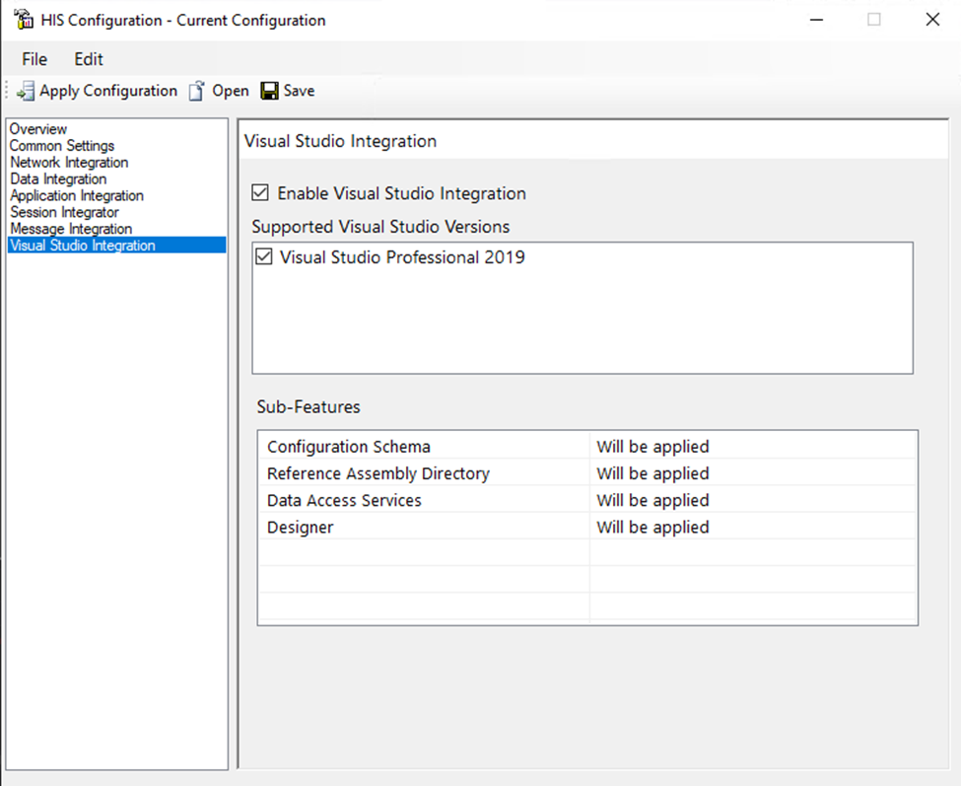This screenshot has height=786, width=961.
Task: Click Configuration Schema's Will be applied status
Action: point(652,447)
